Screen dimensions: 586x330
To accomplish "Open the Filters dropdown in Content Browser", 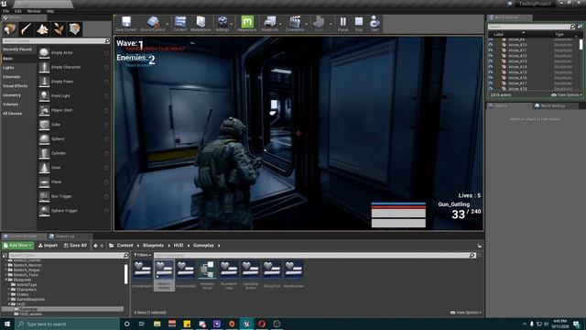I will coord(143,255).
